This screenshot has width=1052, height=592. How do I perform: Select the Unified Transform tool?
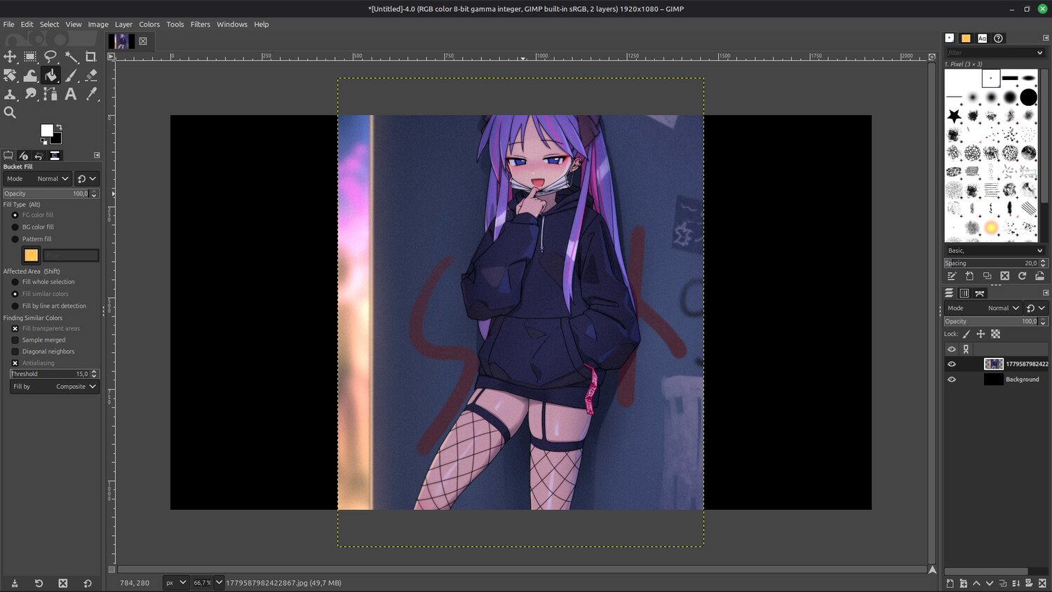[x=10, y=75]
